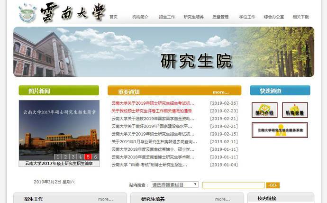Click the 图片新闻 section header
The image size is (327, 203).
[59, 90]
